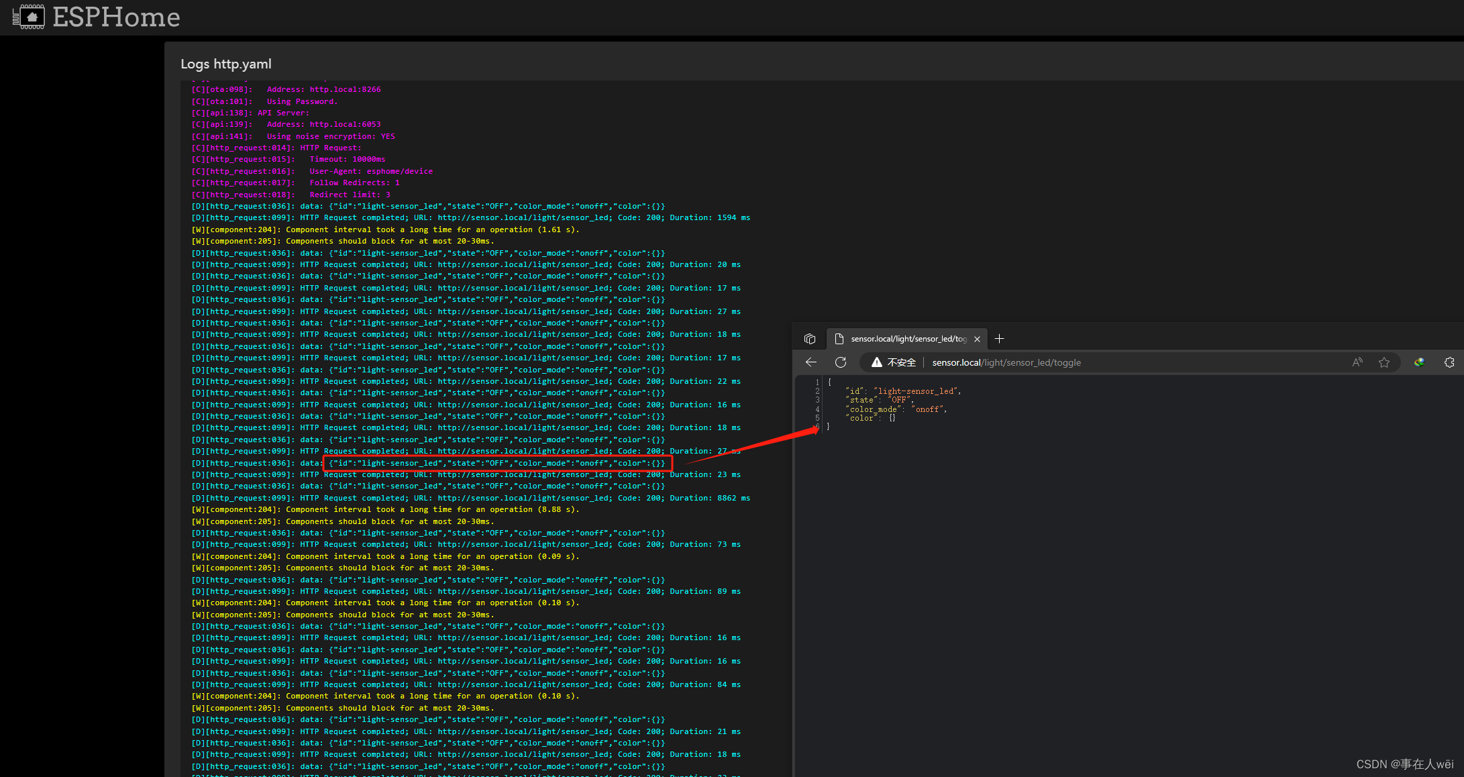Close the sensor.local browser tab

[977, 339]
